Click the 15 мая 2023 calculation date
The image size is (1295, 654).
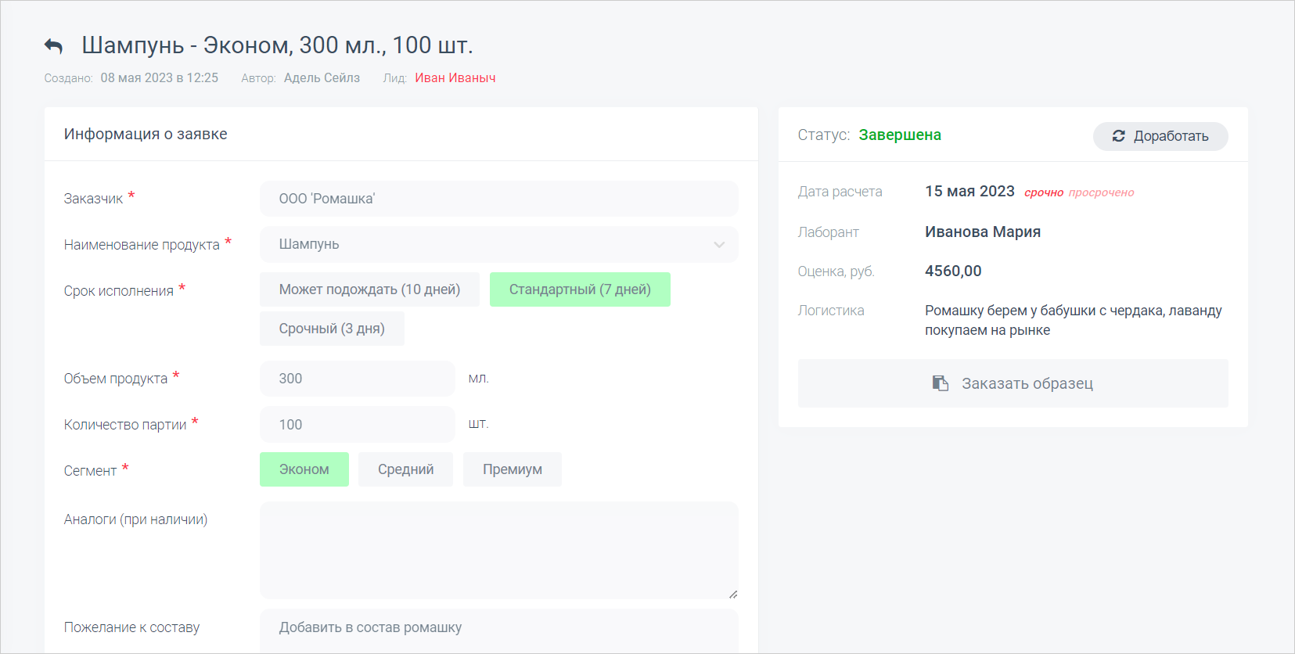point(969,192)
